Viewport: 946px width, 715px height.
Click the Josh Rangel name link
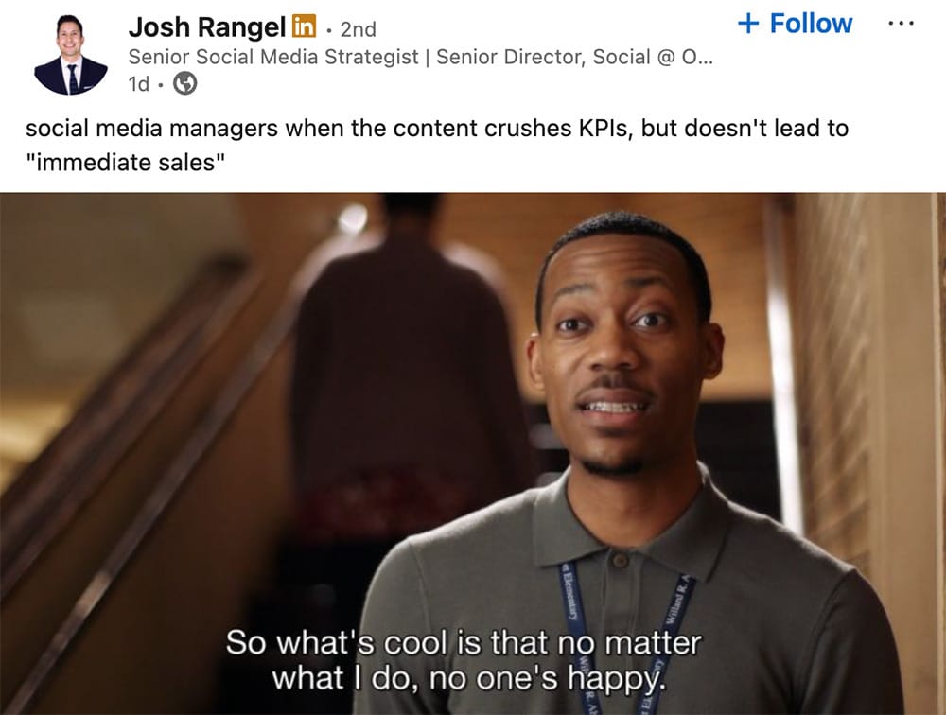[x=206, y=27]
